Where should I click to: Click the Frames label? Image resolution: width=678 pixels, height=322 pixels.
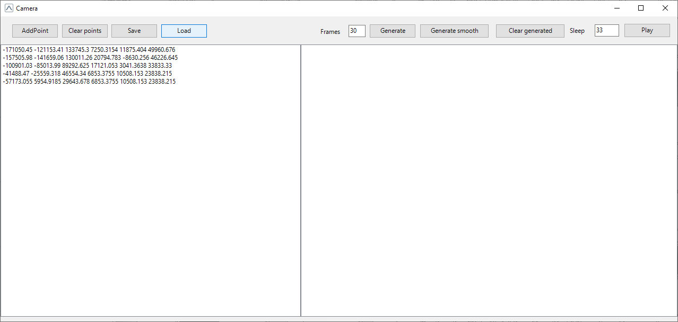point(331,32)
